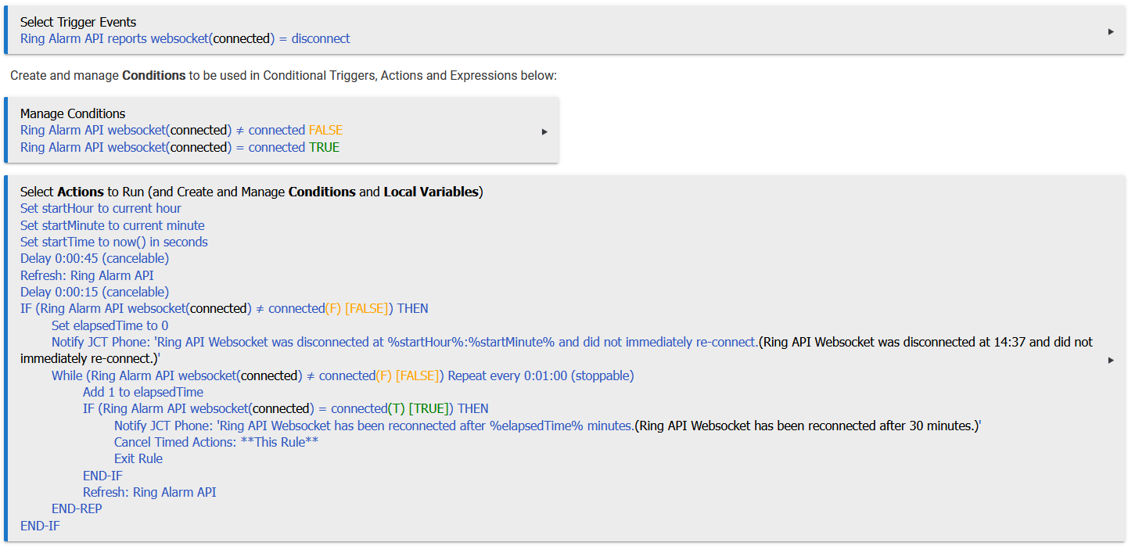This screenshot has height=546, width=1128.
Task: Select 'Cancel Timed Actions: **This Rule**'
Action: tap(217, 442)
